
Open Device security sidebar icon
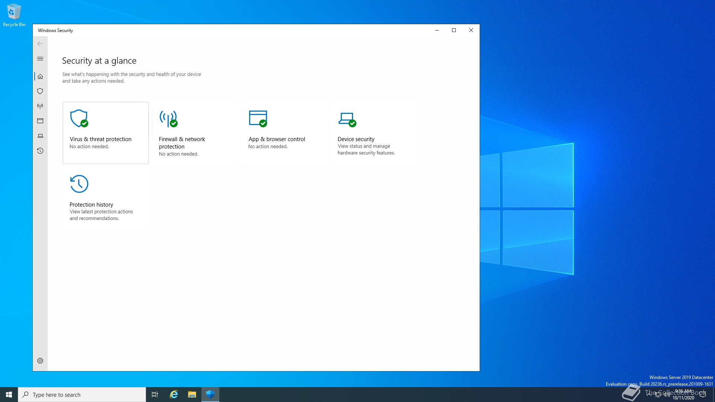[40, 136]
